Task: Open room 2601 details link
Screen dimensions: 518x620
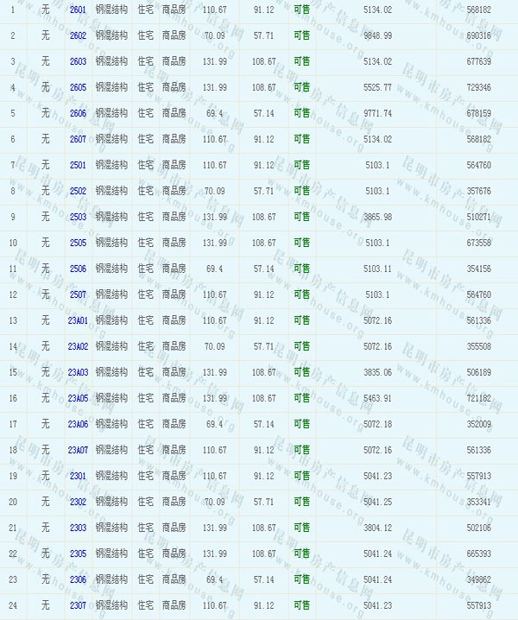Action: pyautogui.click(x=78, y=9)
